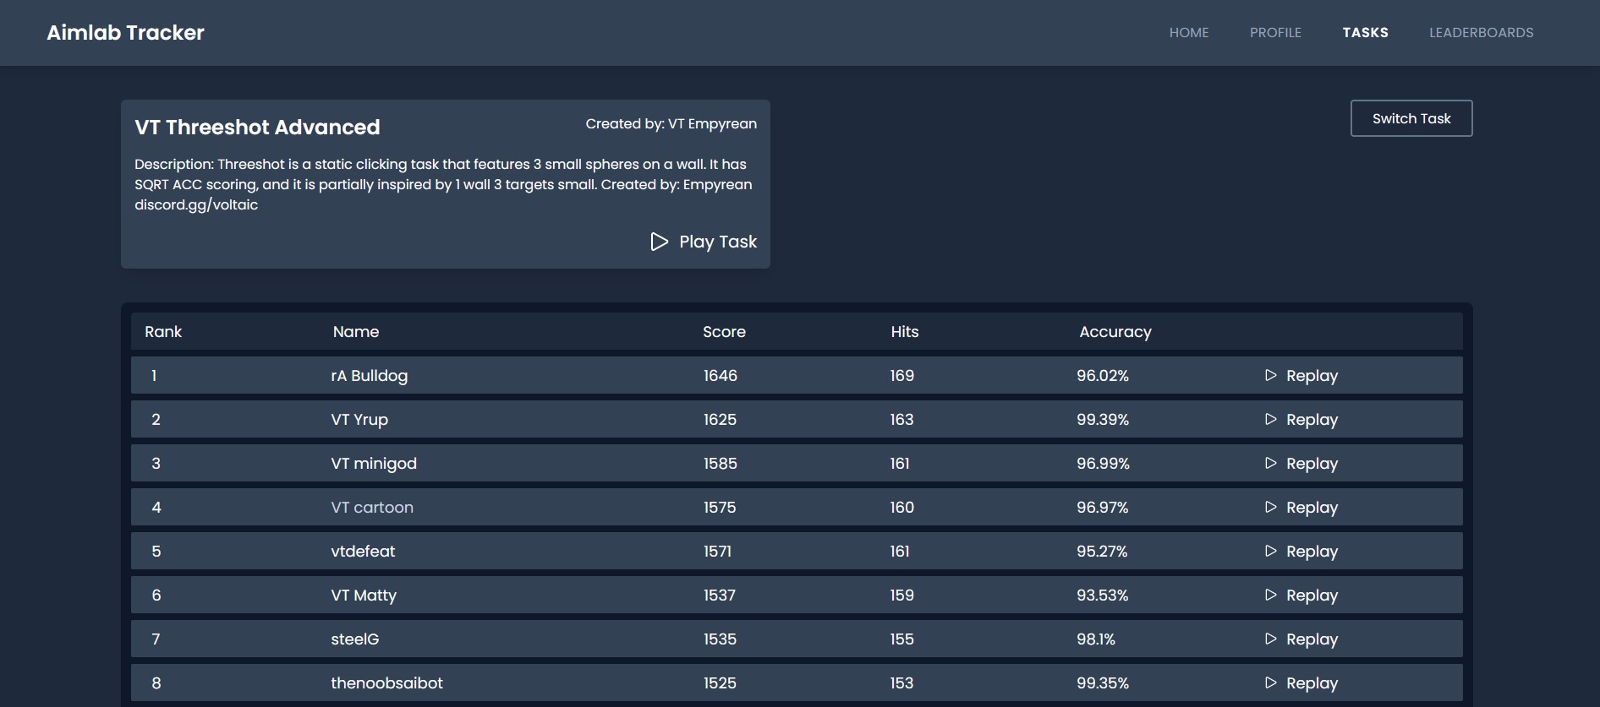Image resolution: width=1600 pixels, height=707 pixels.
Task: Click accuracy value 93.53%
Action: 1103,595
